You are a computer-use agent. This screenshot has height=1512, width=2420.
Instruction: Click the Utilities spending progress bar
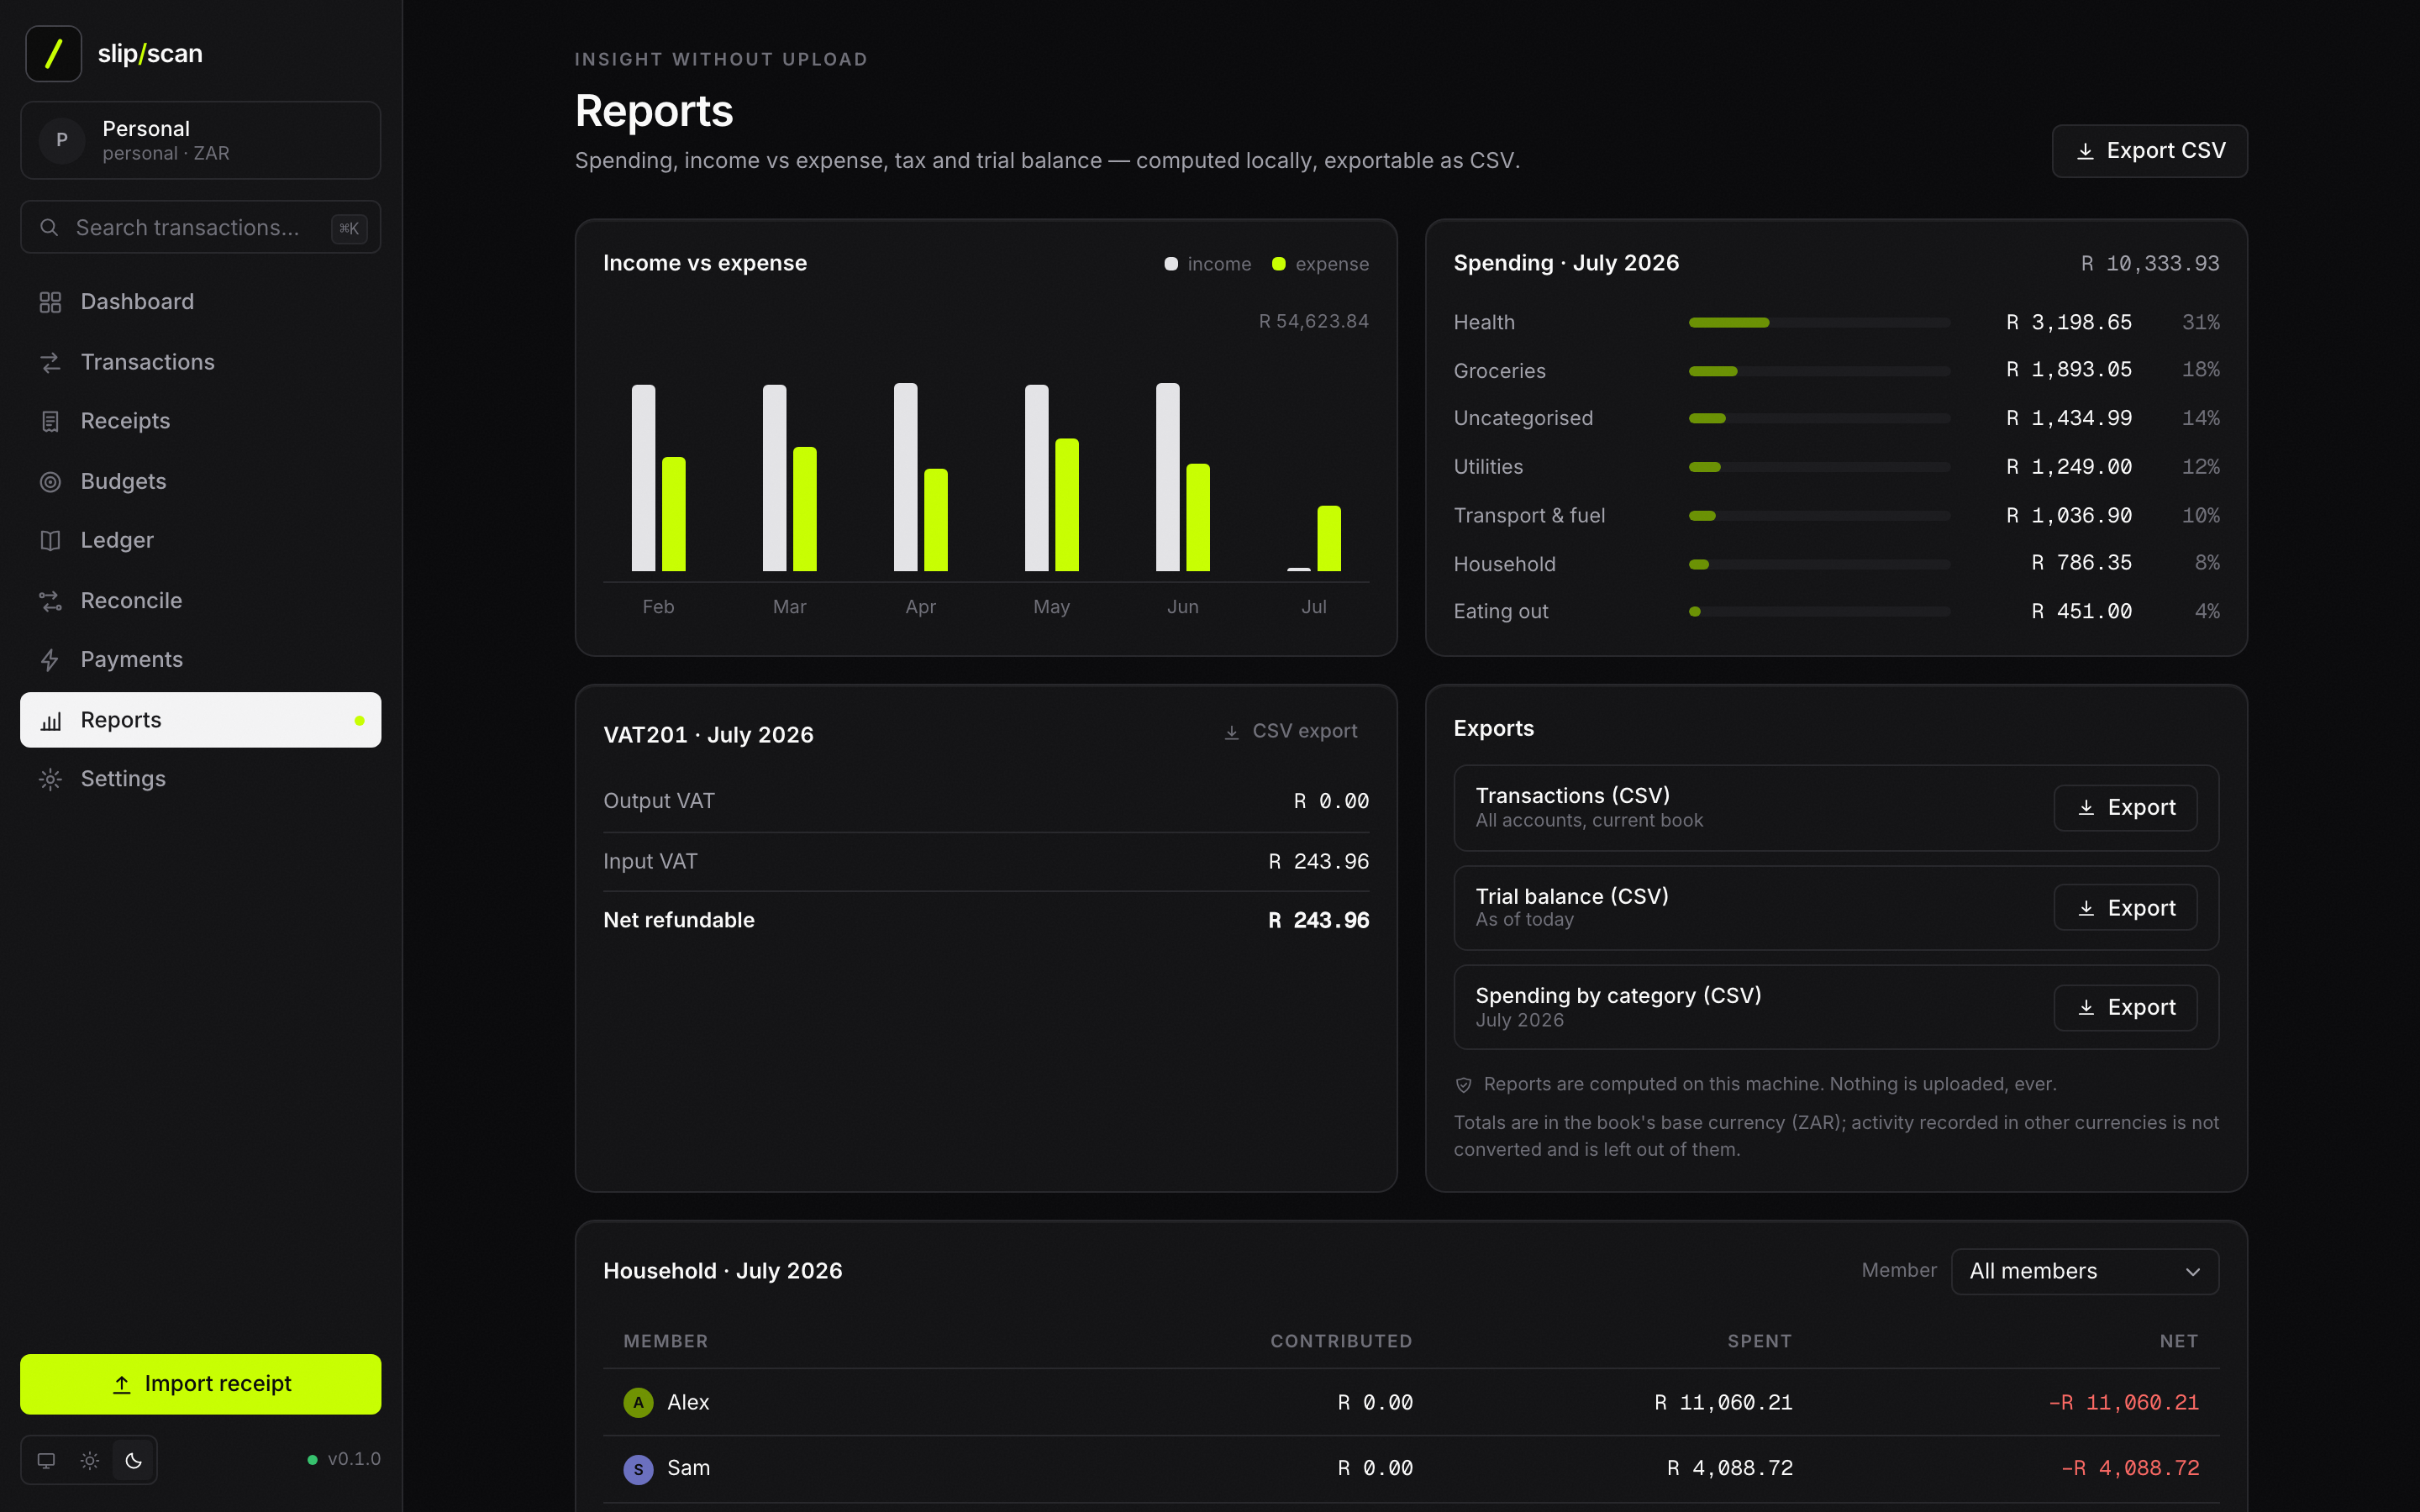click(1819, 467)
